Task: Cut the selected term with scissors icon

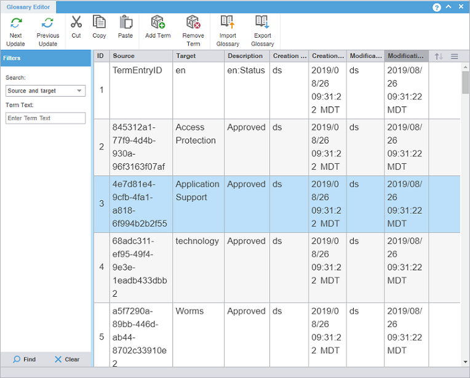Action: tap(76, 23)
